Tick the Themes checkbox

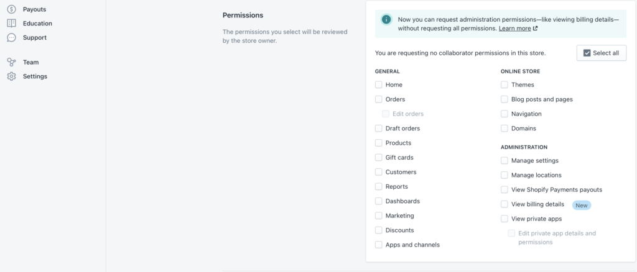tap(504, 84)
